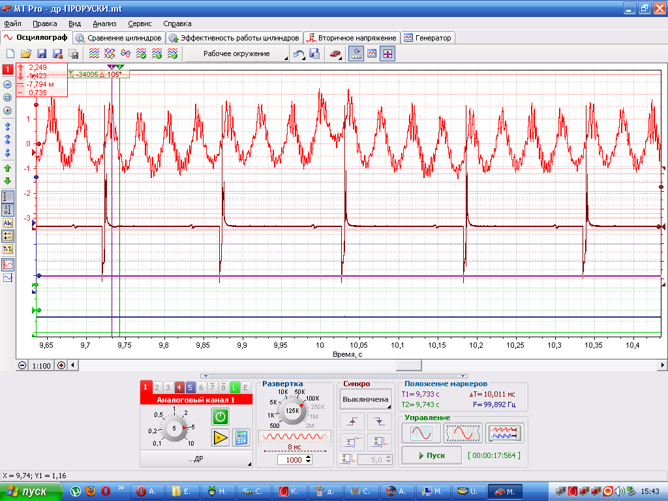668x501 pixels.
Task: Click the red car icon in toolbar
Action: point(335,54)
